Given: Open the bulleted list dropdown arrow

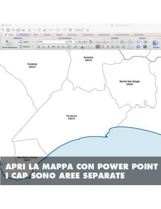Looking at the screenshot, I should (x=101, y=42).
